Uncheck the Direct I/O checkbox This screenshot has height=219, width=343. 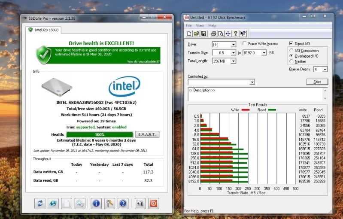click(291, 44)
